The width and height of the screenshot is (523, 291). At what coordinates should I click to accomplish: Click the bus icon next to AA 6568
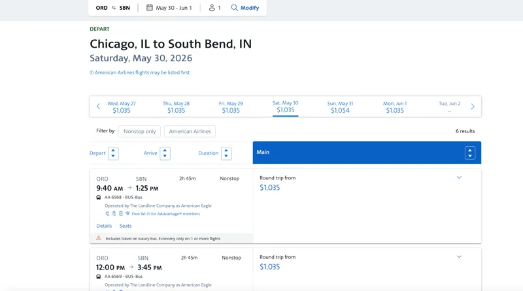coord(99,198)
